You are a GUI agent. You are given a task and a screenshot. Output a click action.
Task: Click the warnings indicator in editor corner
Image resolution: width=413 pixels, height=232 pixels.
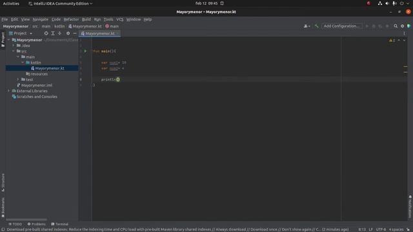point(392,40)
